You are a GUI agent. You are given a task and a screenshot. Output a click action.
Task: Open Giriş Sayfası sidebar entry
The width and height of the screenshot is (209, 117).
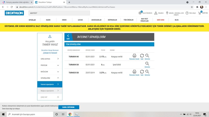coord(50,59)
